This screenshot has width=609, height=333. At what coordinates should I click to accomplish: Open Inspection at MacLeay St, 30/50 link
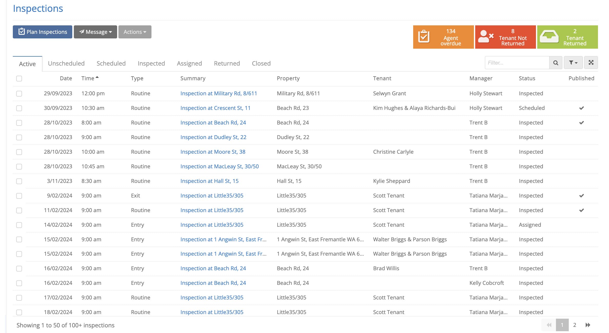(219, 167)
